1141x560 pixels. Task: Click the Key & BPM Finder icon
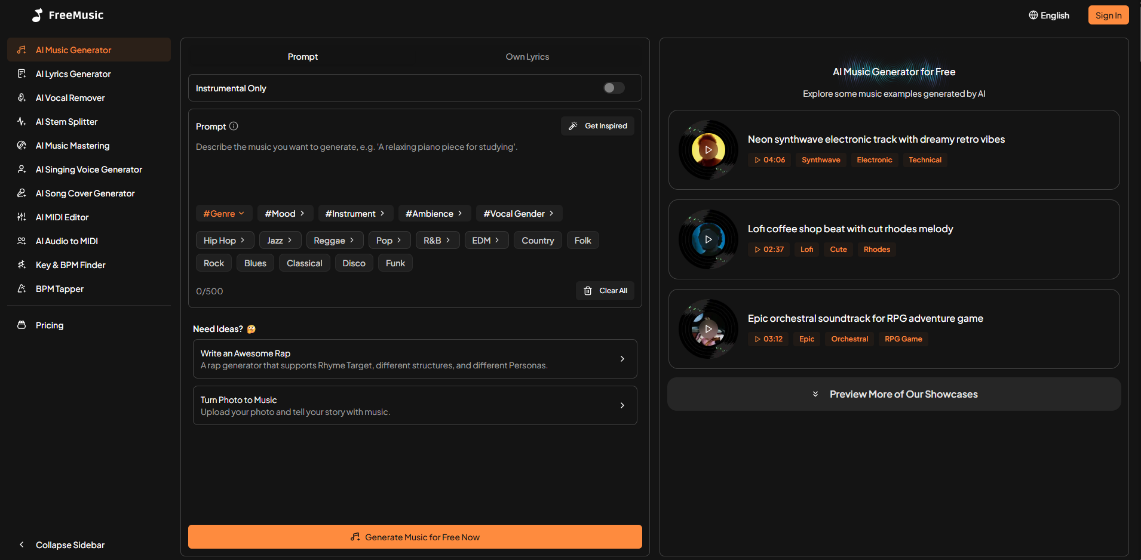tap(22, 264)
